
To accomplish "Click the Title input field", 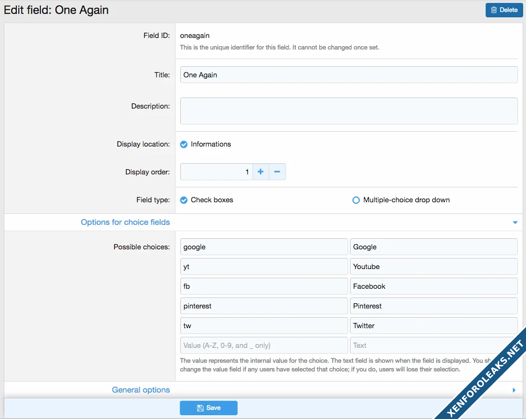I will click(x=349, y=75).
